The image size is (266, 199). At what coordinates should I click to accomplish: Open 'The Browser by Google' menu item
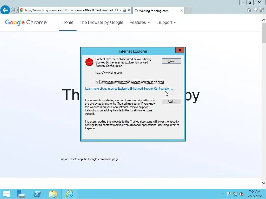point(102,22)
